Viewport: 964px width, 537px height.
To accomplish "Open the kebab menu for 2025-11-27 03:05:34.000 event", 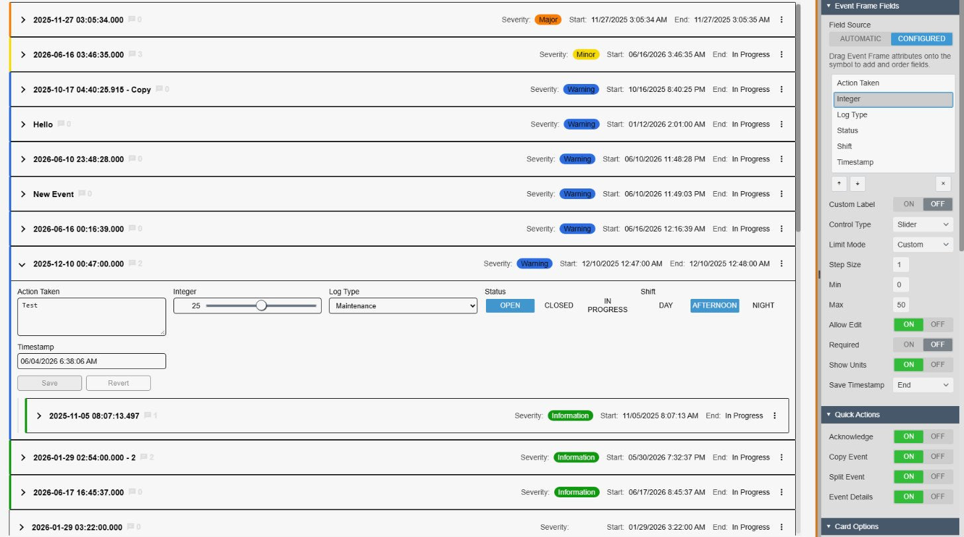I will 781,20.
